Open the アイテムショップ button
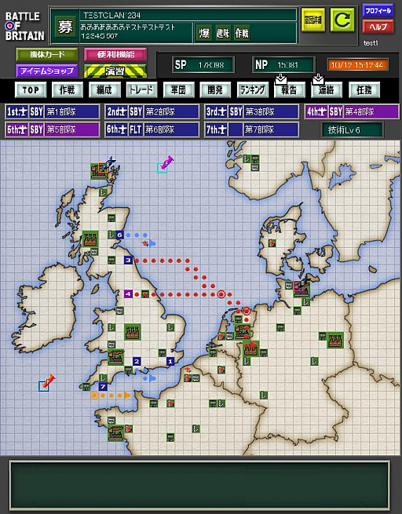This screenshot has height=514, width=402. [x=47, y=71]
